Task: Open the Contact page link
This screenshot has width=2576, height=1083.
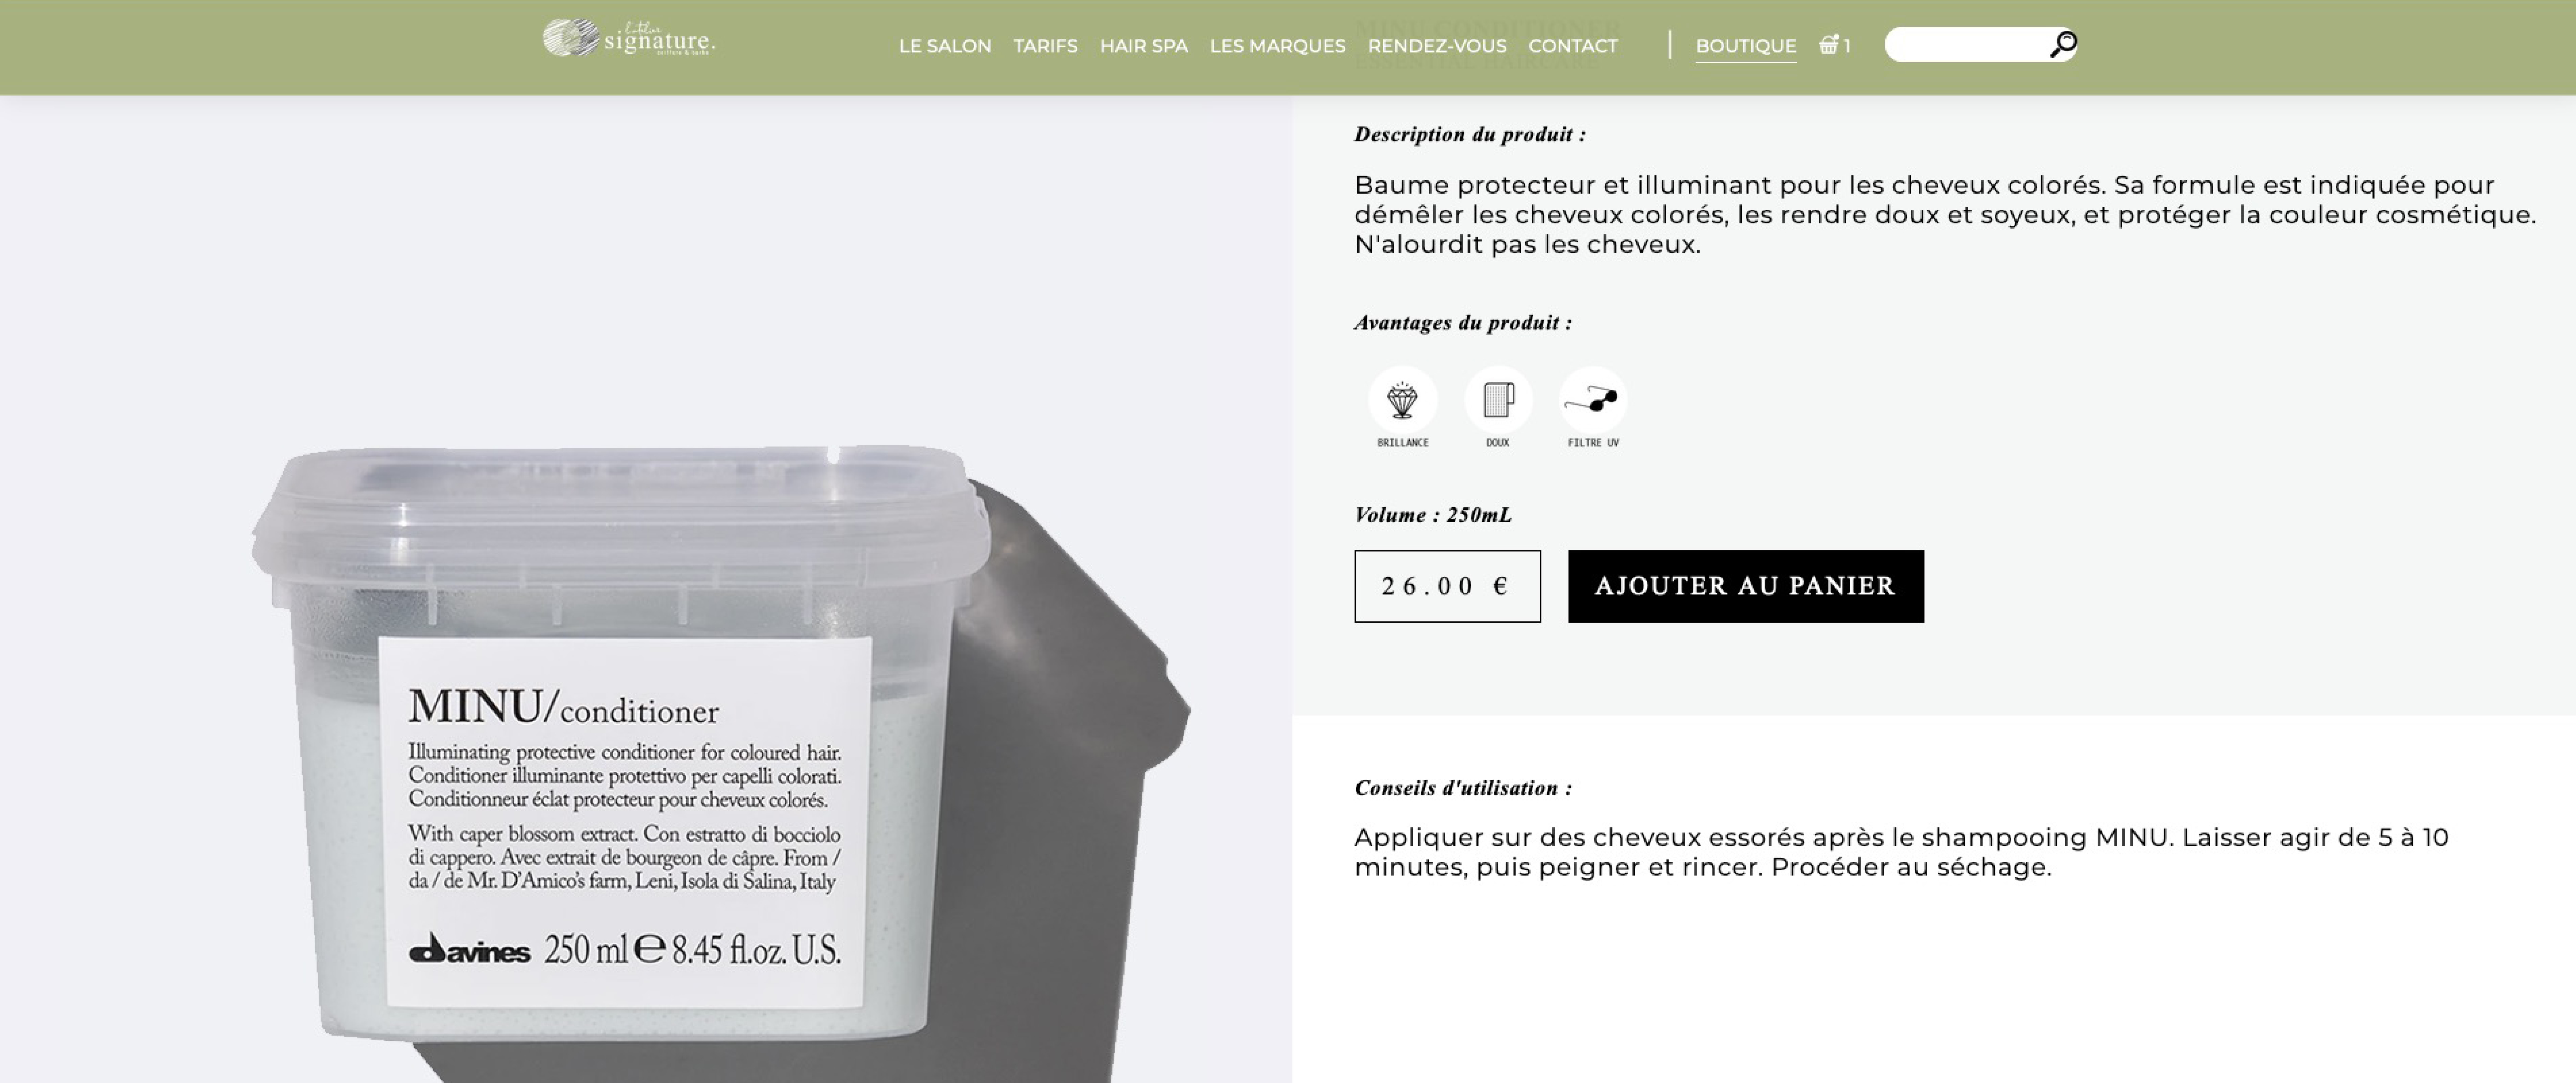Action: 1572,46
